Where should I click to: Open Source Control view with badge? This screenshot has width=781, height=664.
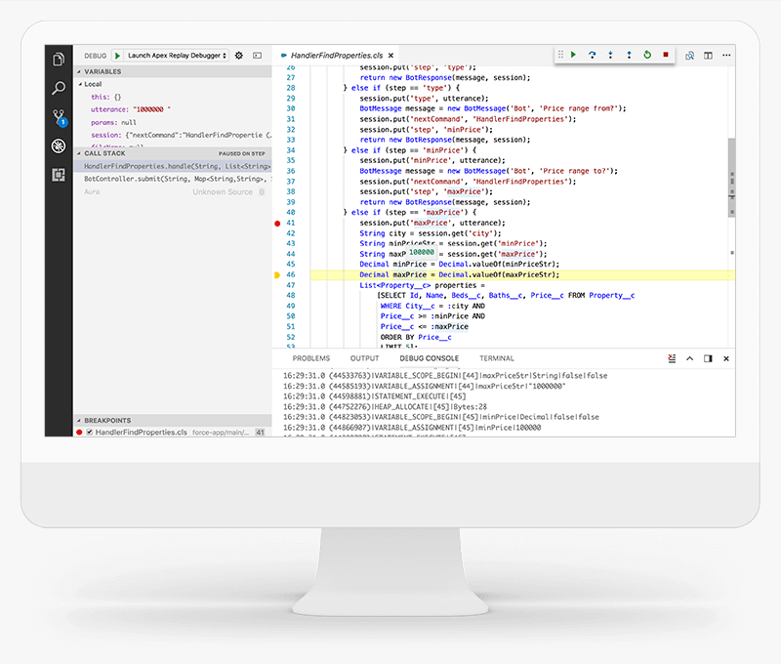click(x=59, y=117)
